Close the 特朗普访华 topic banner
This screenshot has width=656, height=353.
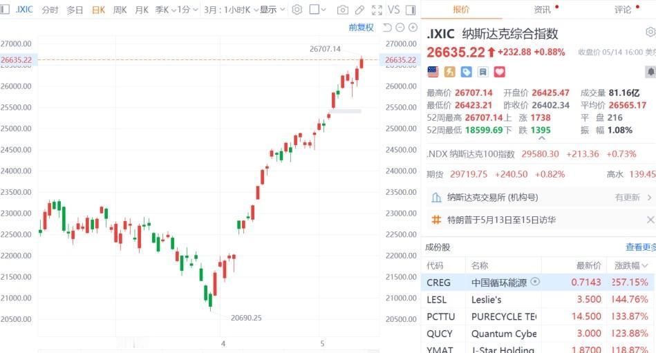[650, 220]
